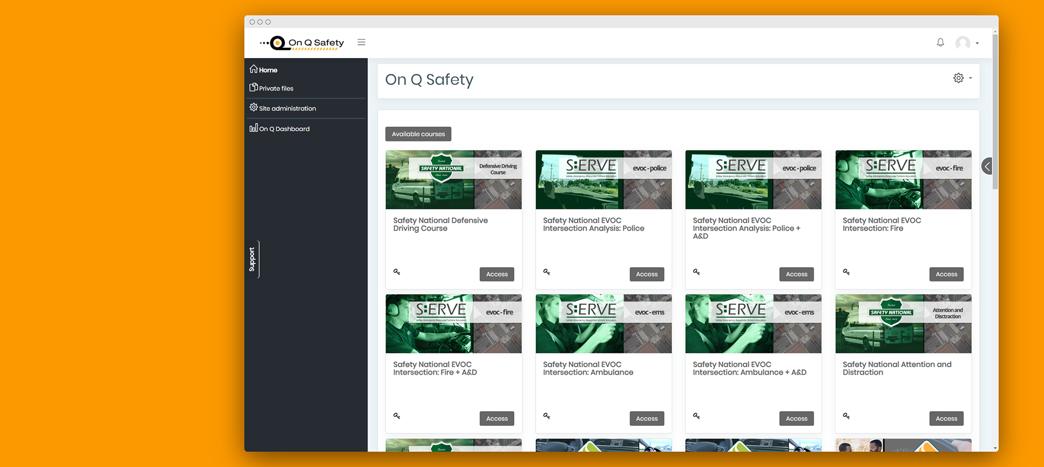Click key icon on Intersection Analysis: Police card
The image size is (1044, 467).
coord(546,272)
